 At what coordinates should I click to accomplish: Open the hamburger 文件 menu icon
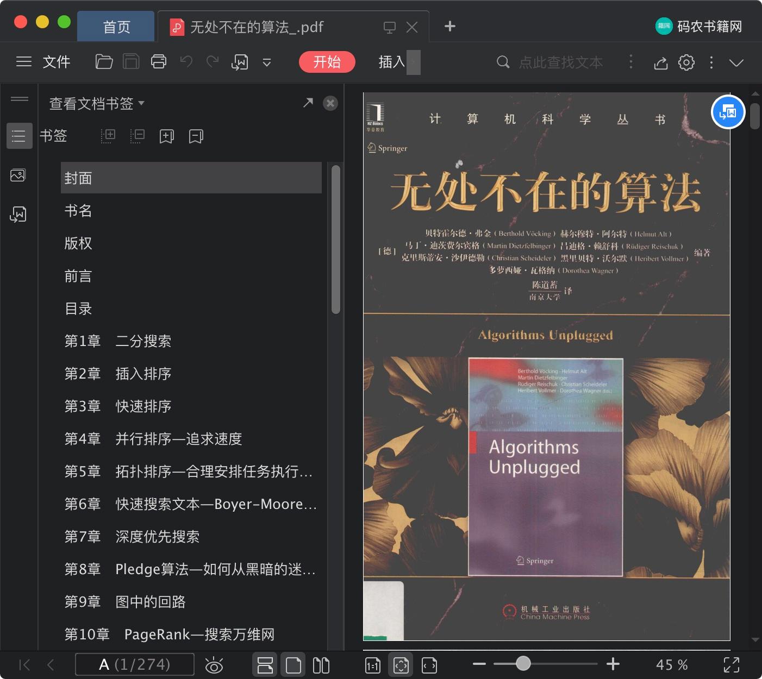pyautogui.click(x=24, y=62)
